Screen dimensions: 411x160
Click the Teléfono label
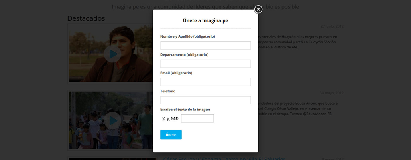click(x=168, y=91)
